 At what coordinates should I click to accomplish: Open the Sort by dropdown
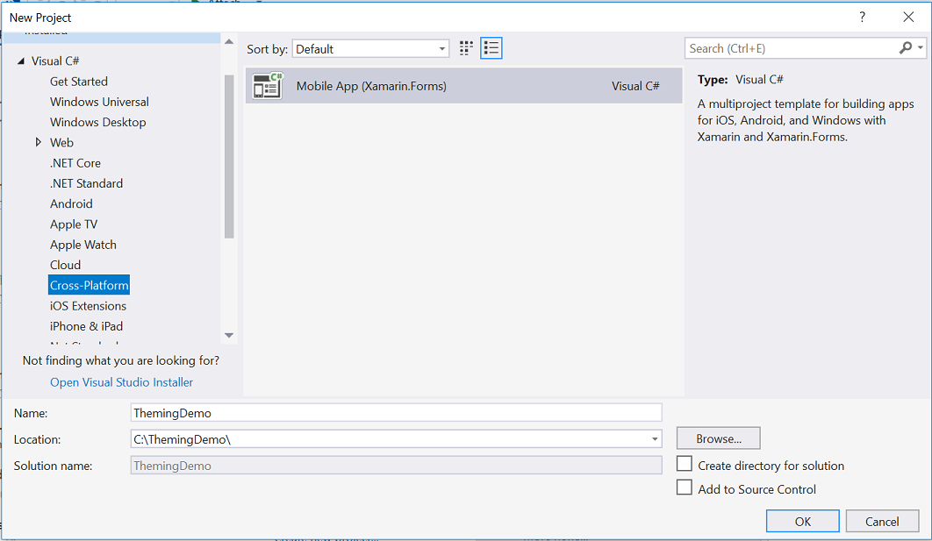pyautogui.click(x=370, y=49)
